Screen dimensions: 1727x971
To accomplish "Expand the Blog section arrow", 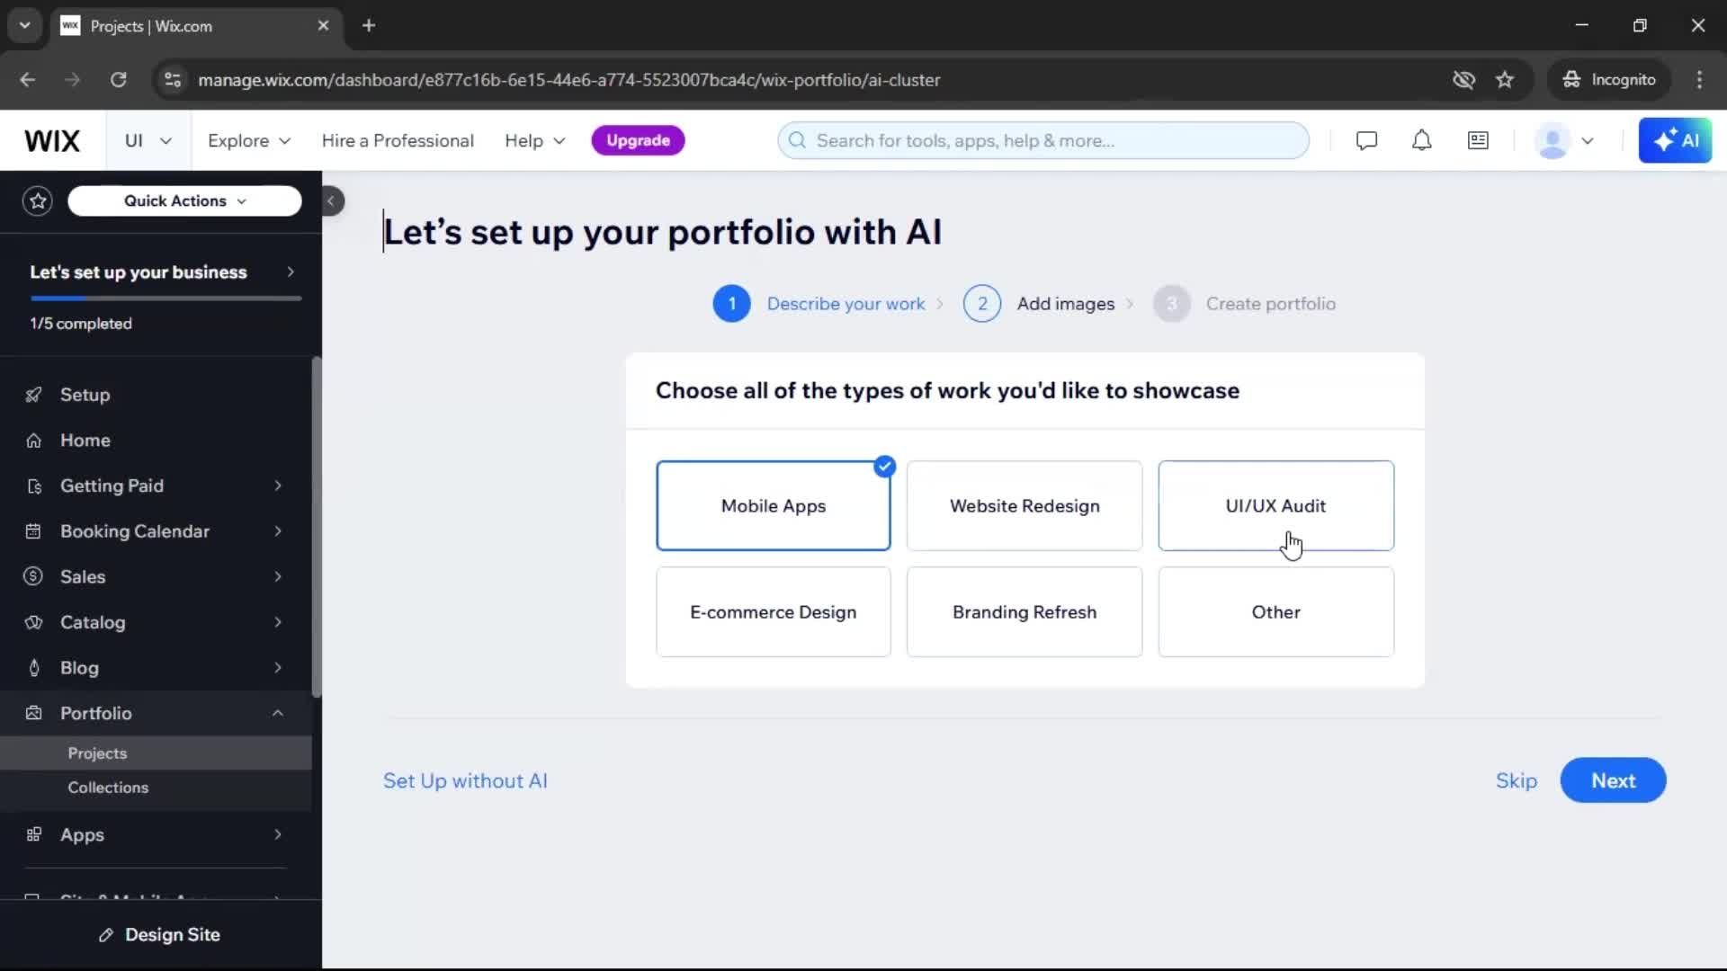I will [278, 668].
